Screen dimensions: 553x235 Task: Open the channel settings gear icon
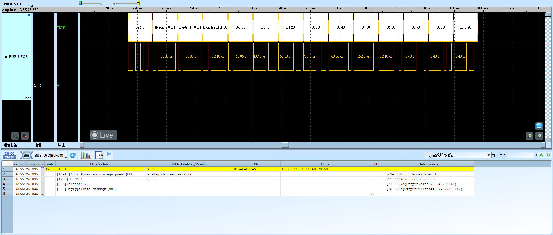[29, 15]
